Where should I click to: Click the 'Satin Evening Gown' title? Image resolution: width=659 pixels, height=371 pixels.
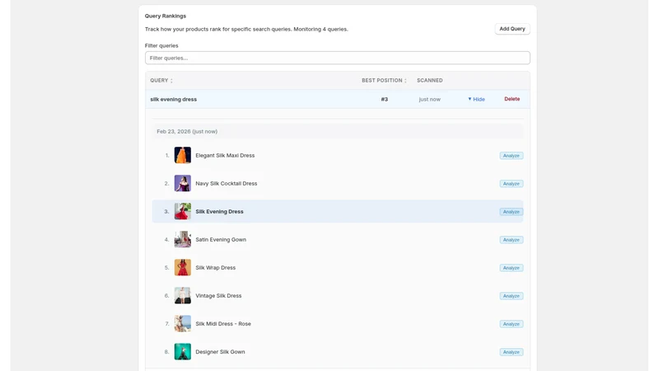point(221,239)
